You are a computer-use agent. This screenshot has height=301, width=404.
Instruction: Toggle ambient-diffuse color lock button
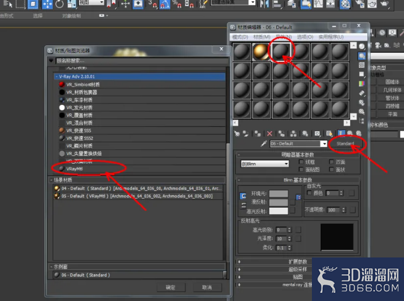[243, 196]
